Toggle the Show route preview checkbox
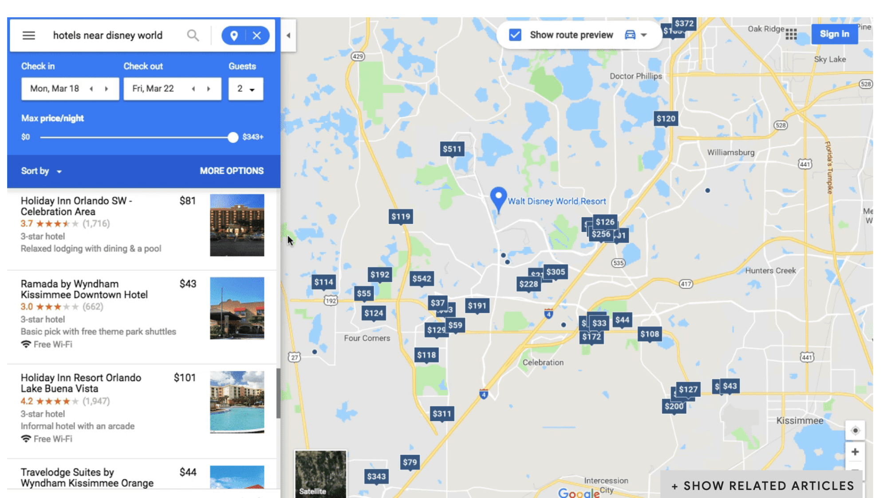The width and height of the screenshot is (887, 498). click(515, 35)
